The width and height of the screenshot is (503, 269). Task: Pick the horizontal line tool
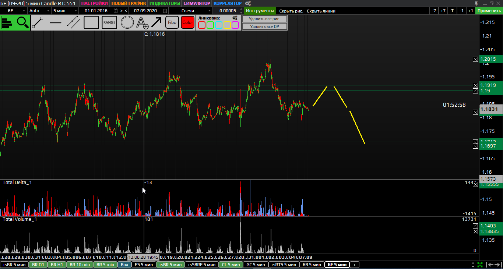tap(56, 23)
